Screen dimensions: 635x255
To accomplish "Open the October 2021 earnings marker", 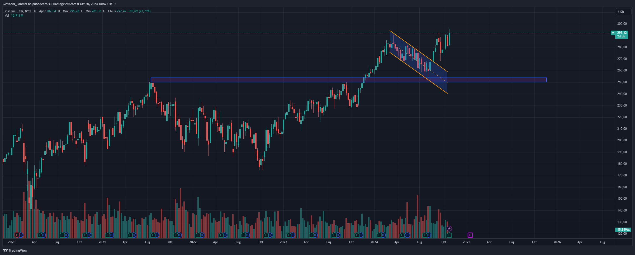I will click(x=176, y=235).
